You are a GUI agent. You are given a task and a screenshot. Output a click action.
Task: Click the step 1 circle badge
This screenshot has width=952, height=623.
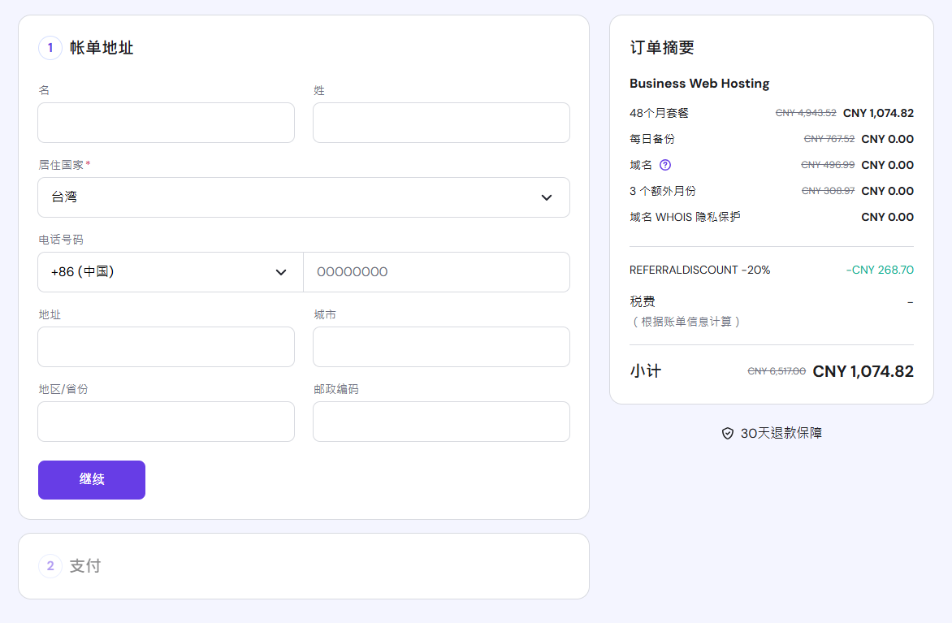(50, 48)
